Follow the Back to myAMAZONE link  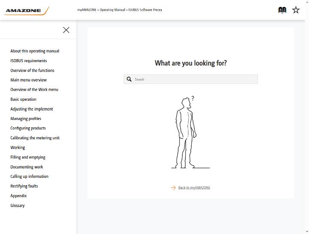coord(194,188)
